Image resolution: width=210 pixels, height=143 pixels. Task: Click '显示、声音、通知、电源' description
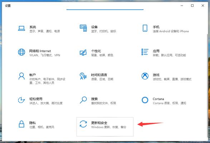click(45, 31)
